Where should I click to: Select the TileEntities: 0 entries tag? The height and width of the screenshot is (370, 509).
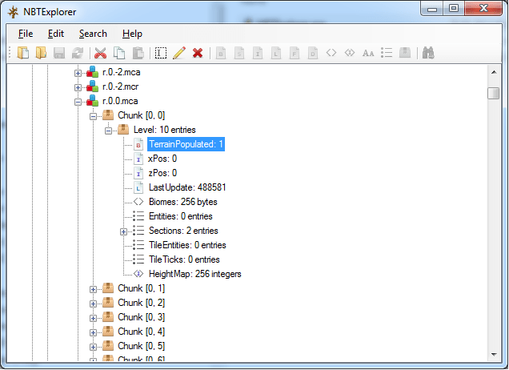[x=187, y=245]
